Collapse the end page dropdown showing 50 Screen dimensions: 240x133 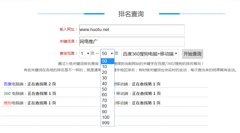coord(107,54)
